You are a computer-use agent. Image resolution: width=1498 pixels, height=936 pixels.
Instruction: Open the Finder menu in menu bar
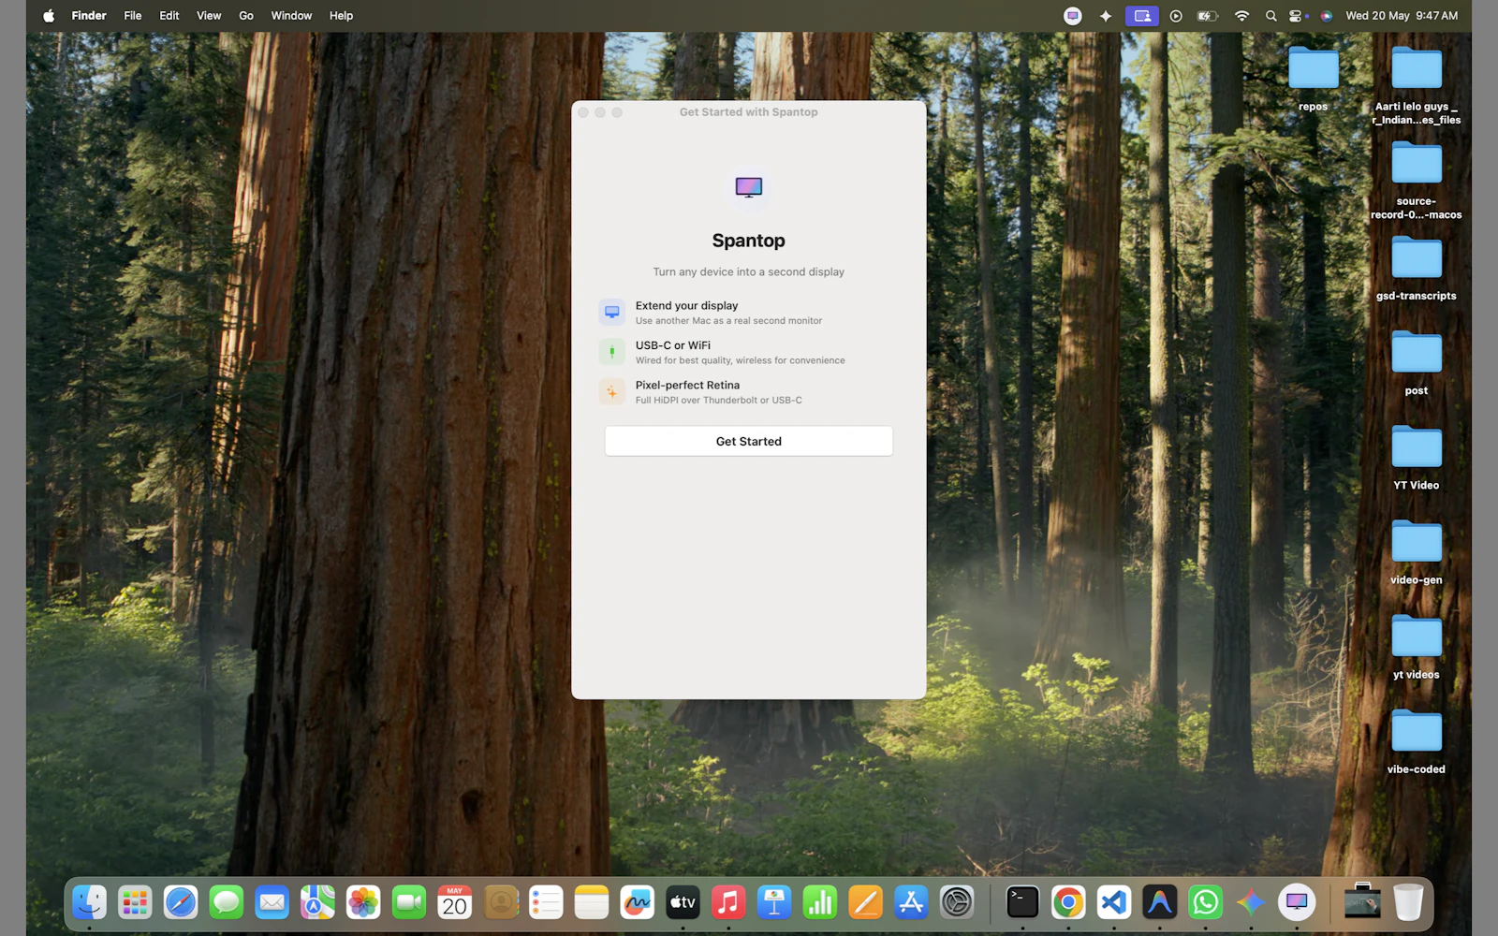pyautogui.click(x=89, y=15)
